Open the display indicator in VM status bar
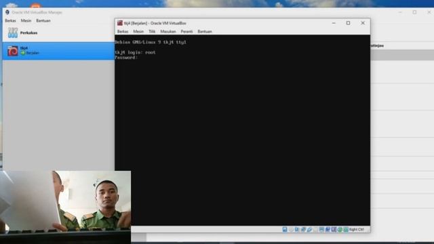 322,229
